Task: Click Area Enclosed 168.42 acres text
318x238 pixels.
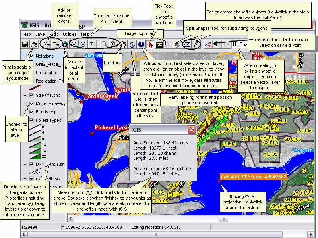Action: (x=161, y=143)
